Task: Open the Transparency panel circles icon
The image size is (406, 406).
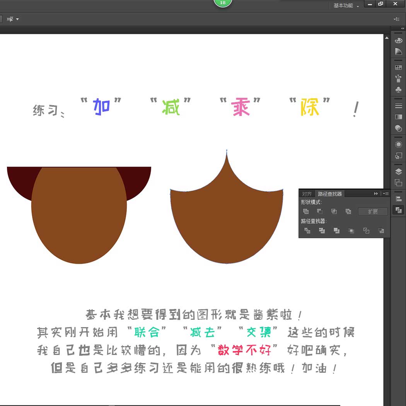Action: (x=399, y=128)
